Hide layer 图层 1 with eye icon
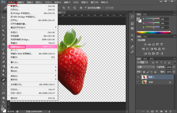177x113 pixels. [x=138, y=77]
